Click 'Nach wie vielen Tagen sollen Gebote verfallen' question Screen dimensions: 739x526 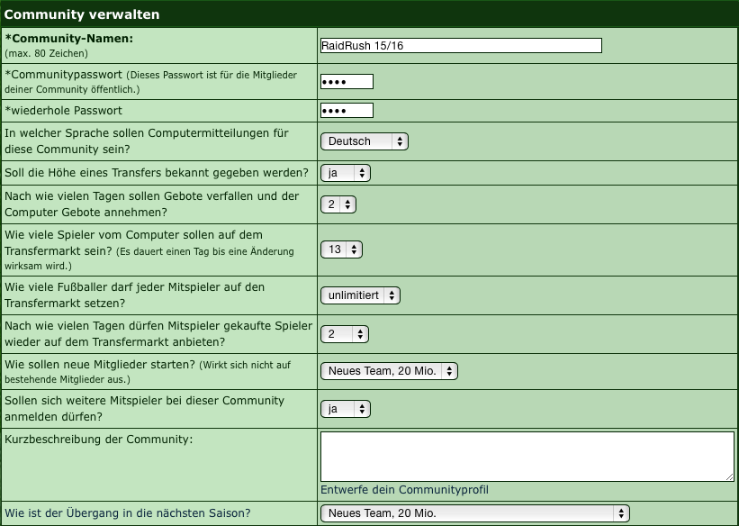pos(152,204)
